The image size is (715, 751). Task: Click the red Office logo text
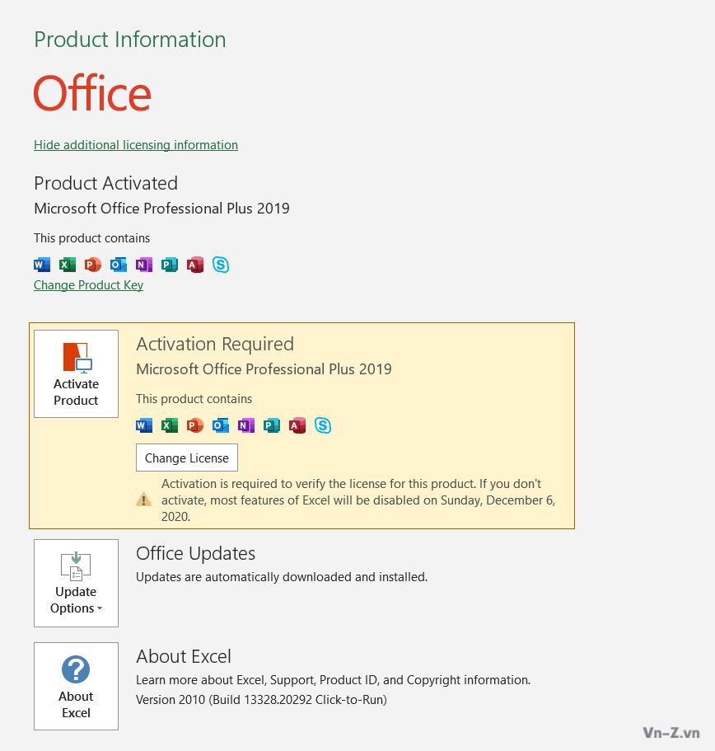(x=92, y=93)
